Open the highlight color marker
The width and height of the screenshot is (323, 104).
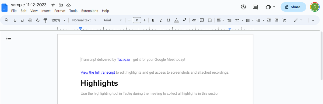click(185, 20)
